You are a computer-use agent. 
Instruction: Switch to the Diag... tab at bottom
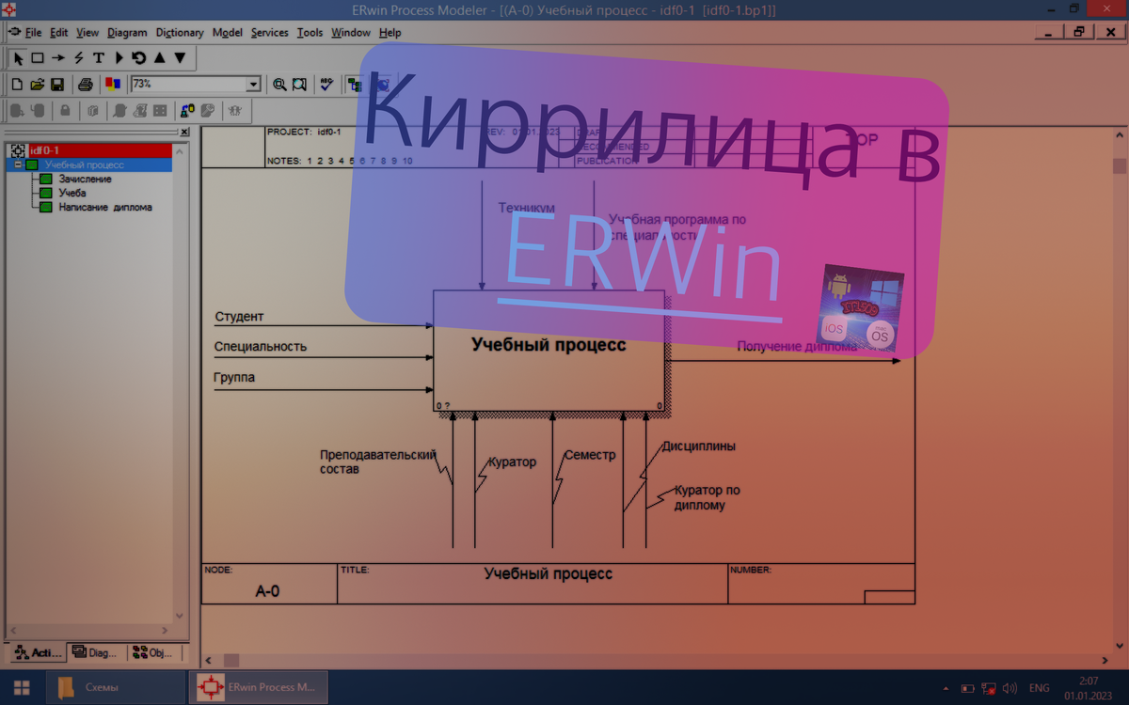pyautogui.click(x=94, y=652)
